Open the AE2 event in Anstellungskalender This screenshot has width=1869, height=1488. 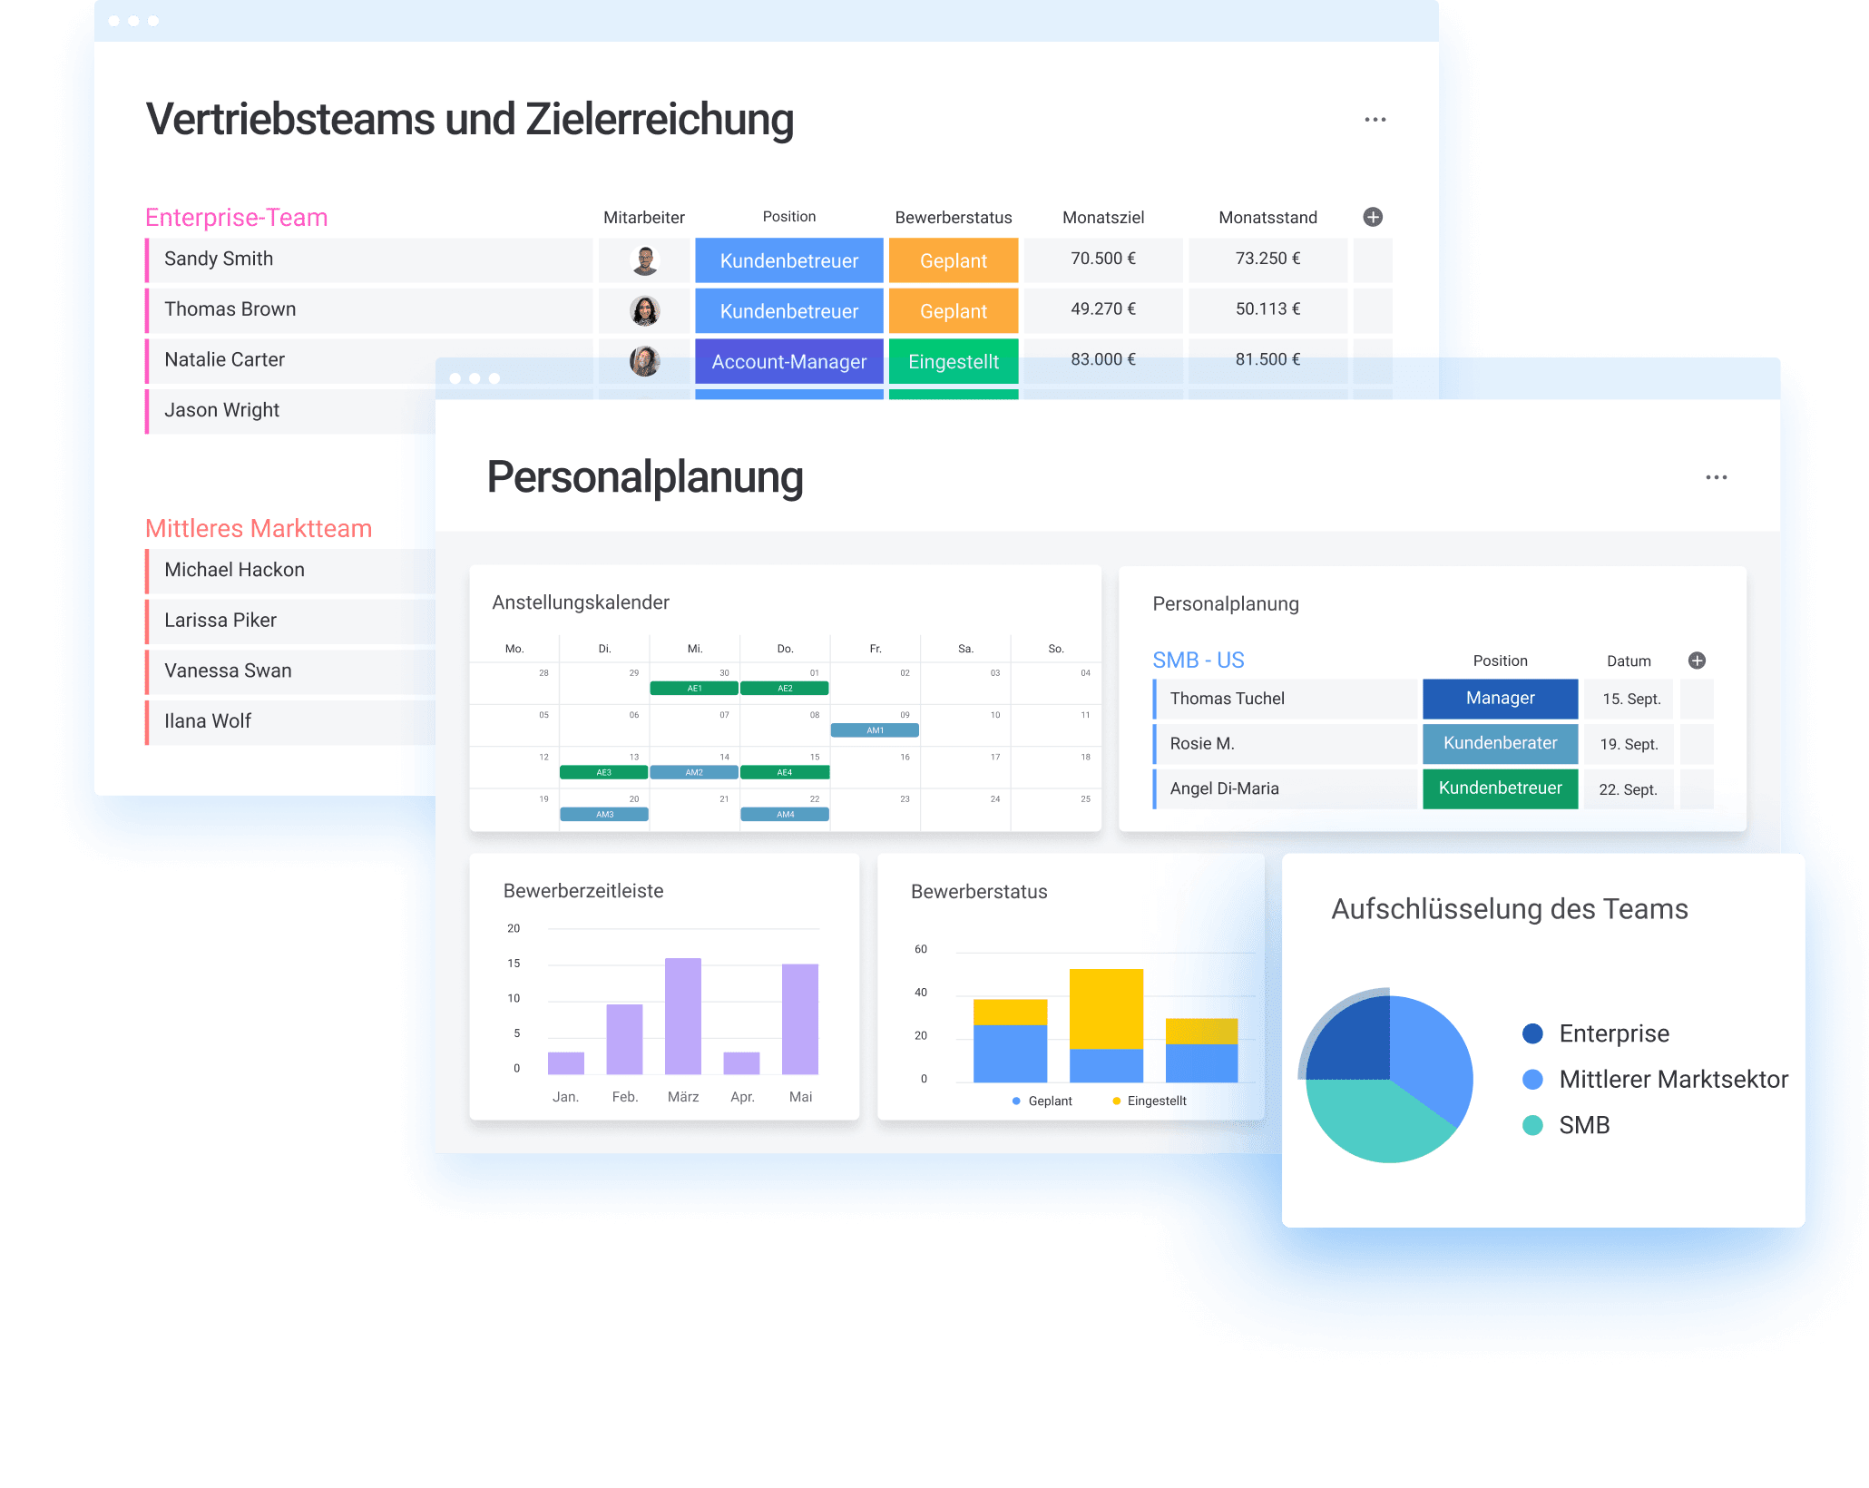(785, 689)
